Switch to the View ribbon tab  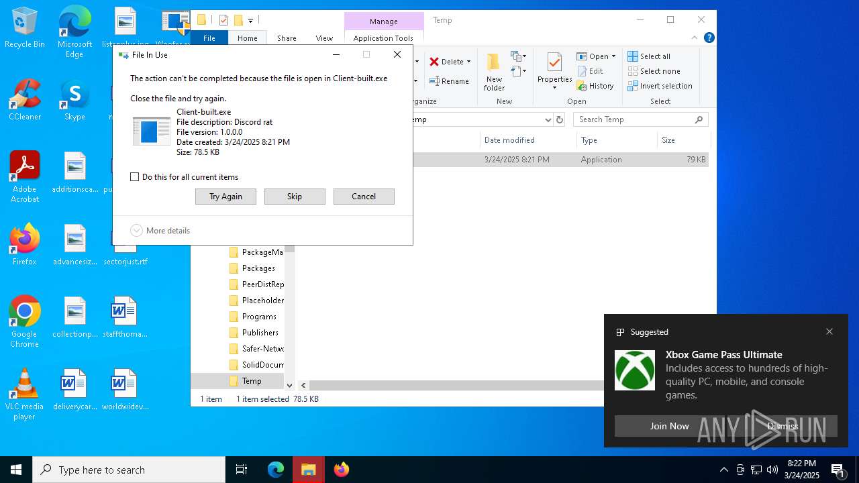click(324, 38)
